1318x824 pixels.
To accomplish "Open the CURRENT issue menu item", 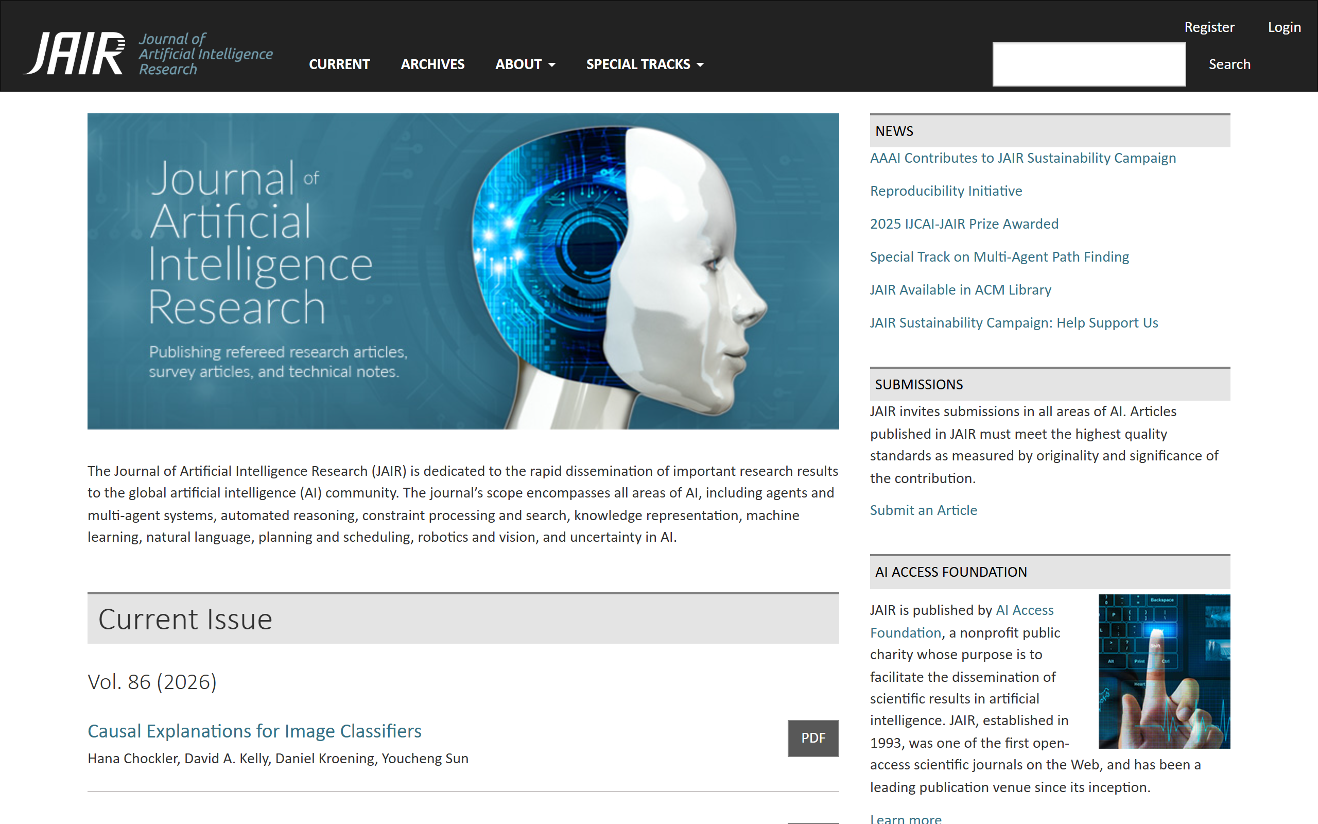I will (x=339, y=64).
